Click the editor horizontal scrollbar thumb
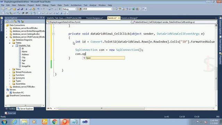Viewport: 222px width, 125px height. point(102,108)
